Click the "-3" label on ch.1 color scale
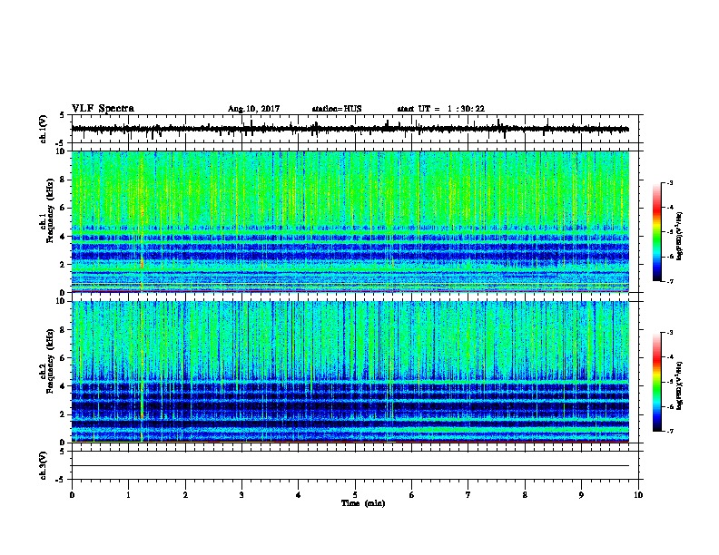719x555 pixels. pyautogui.click(x=670, y=183)
